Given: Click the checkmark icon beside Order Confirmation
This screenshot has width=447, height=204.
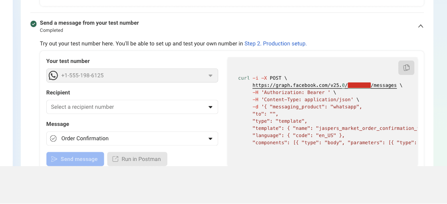Looking at the screenshot, I should click(x=53, y=139).
